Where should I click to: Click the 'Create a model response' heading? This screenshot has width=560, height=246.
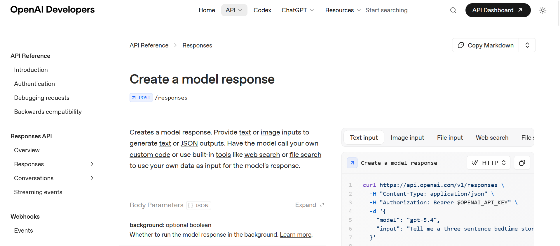[x=202, y=79]
